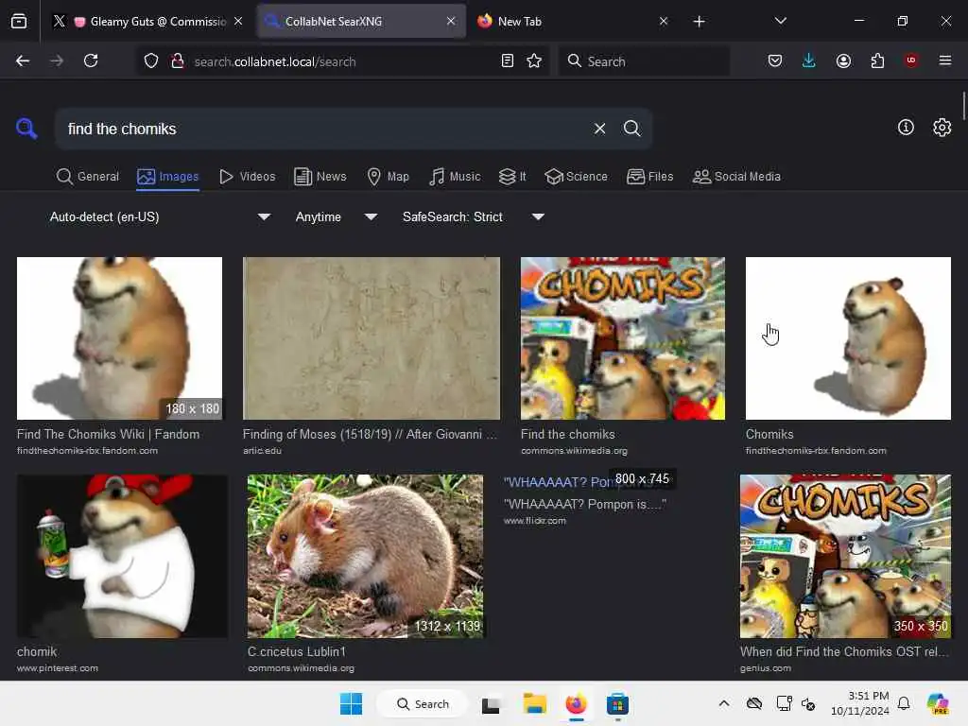Open the uBlock Origin extension icon

911,60
